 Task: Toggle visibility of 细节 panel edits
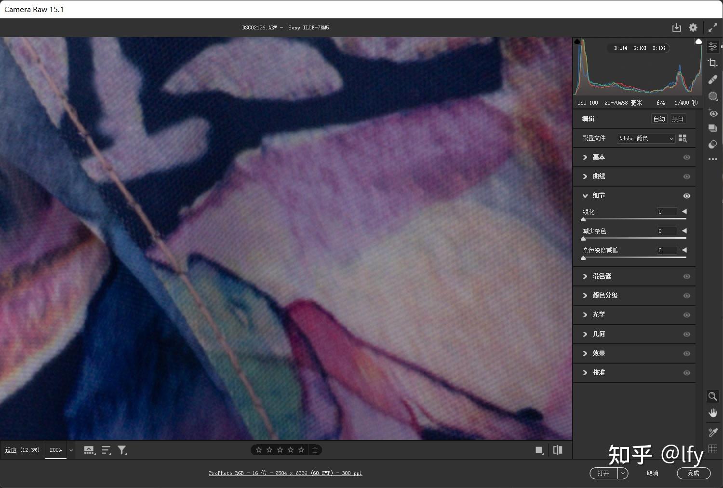pyautogui.click(x=687, y=196)
